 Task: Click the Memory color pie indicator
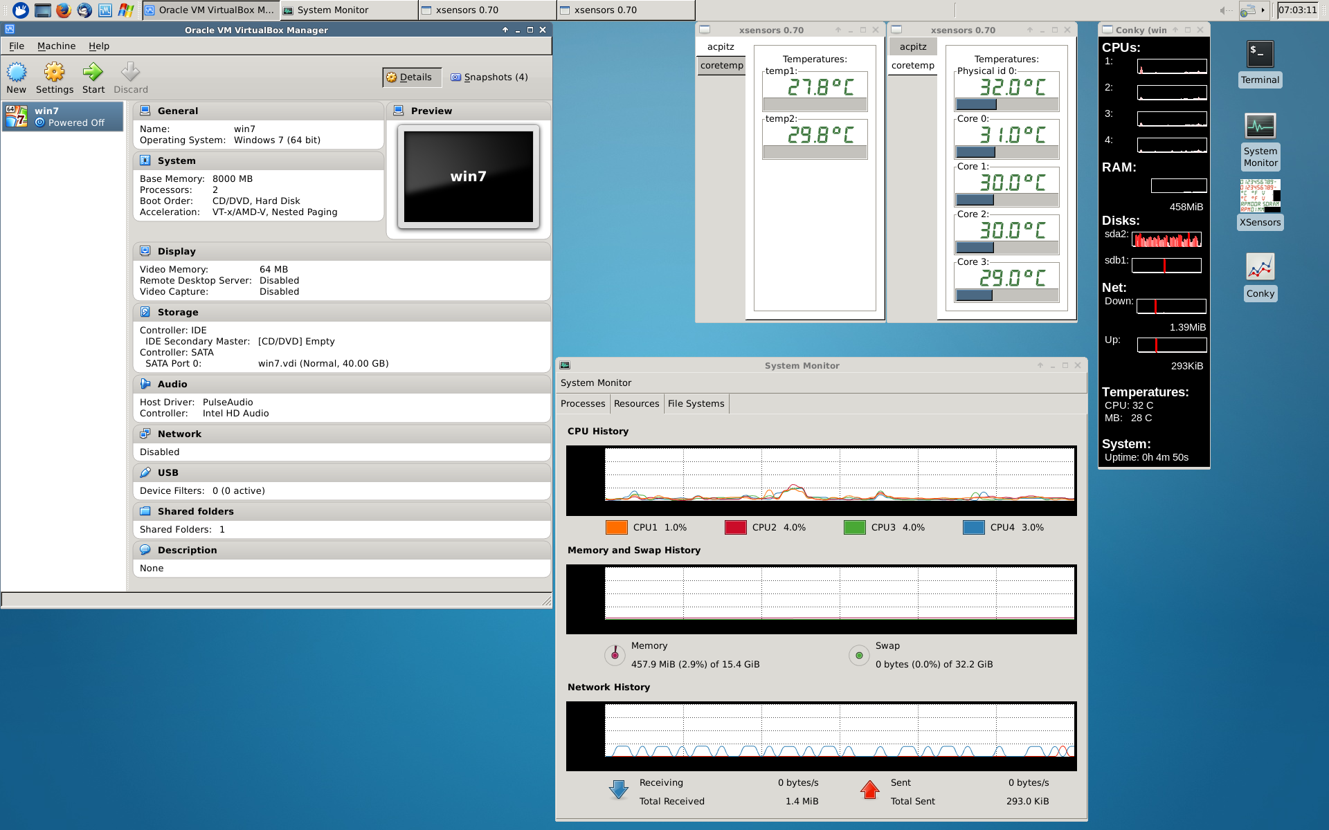click(615, 654)
